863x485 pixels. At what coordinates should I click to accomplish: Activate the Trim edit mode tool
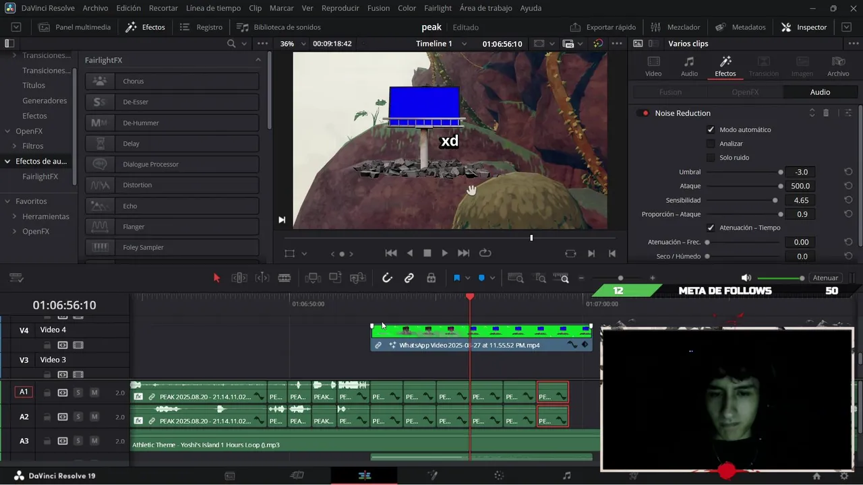tap(239, 278)
